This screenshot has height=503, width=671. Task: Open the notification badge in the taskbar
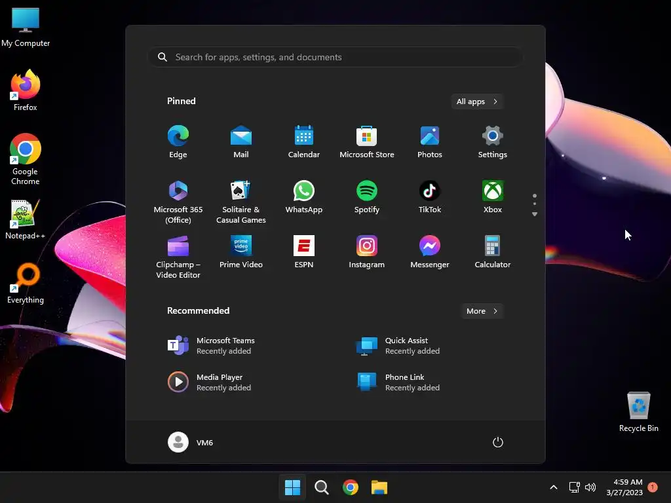coord(653,487)
